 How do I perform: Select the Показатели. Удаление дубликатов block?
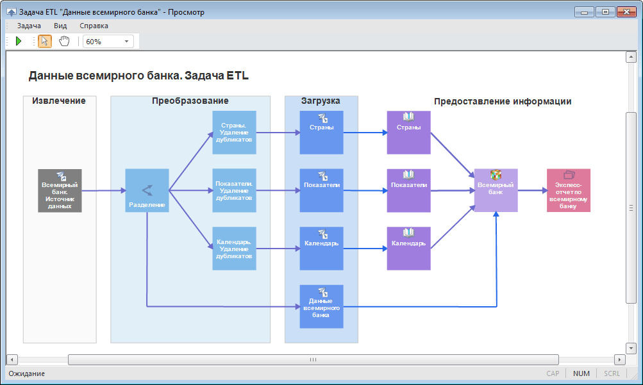[x=234, y=190]
